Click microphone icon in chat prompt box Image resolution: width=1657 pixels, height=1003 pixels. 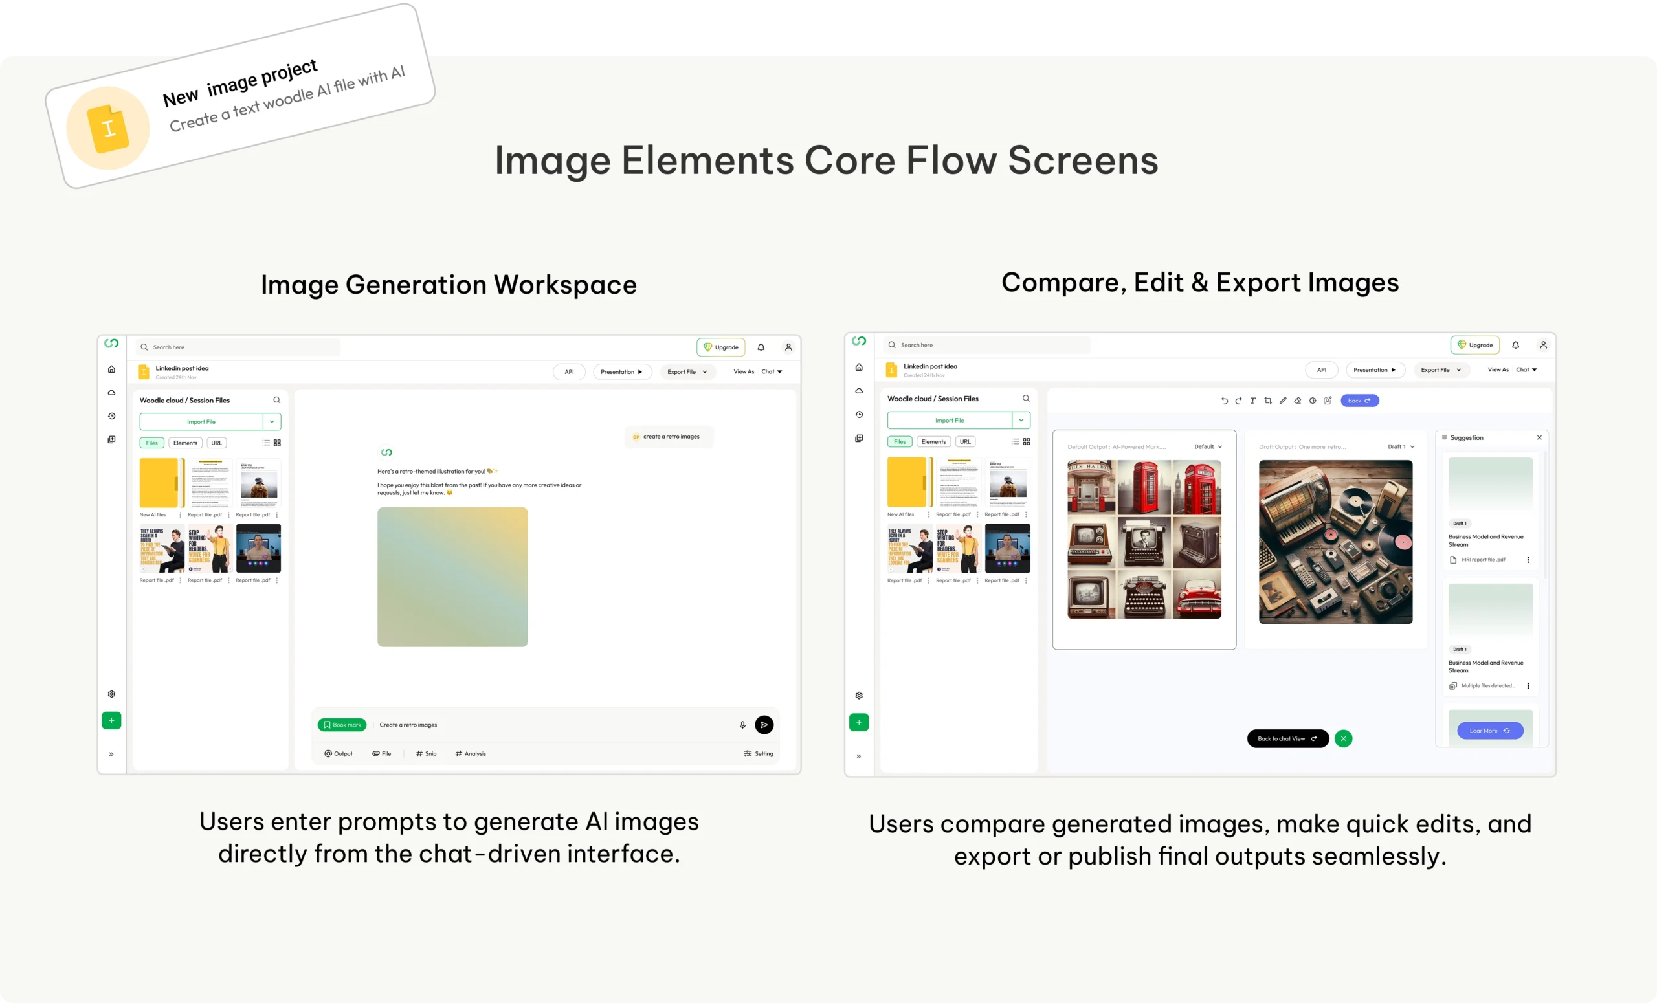tap(742, 725)
